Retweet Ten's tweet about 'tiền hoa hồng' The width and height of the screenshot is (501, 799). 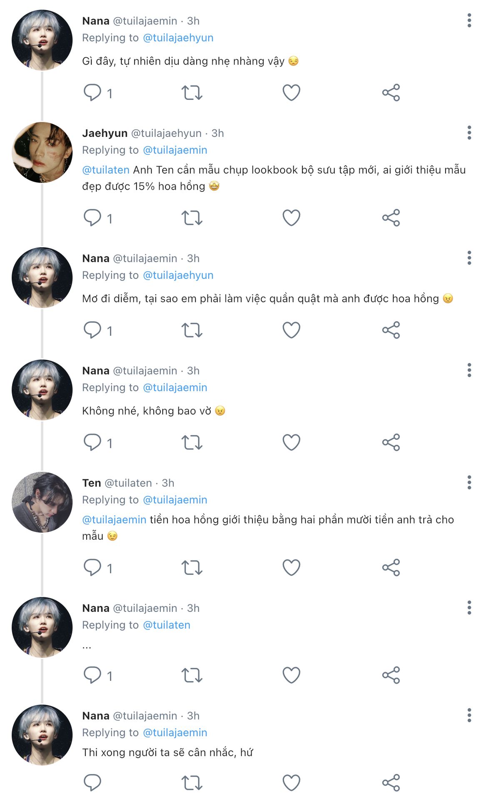192,568
